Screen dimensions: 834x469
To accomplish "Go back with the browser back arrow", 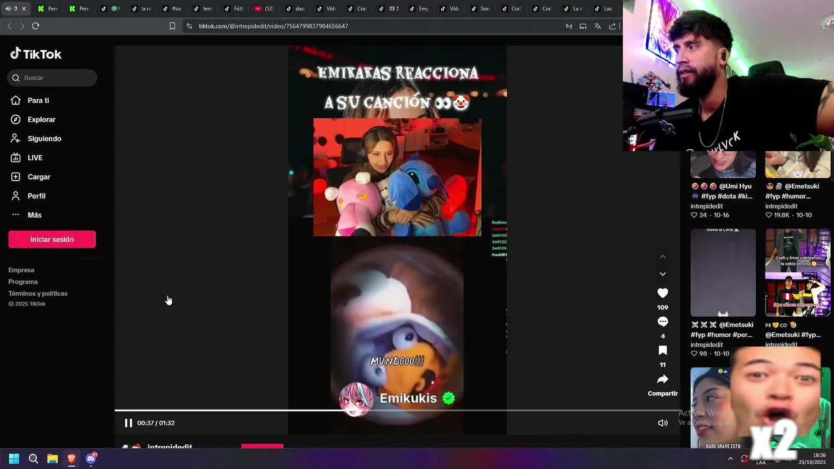I will click(9, 26).
